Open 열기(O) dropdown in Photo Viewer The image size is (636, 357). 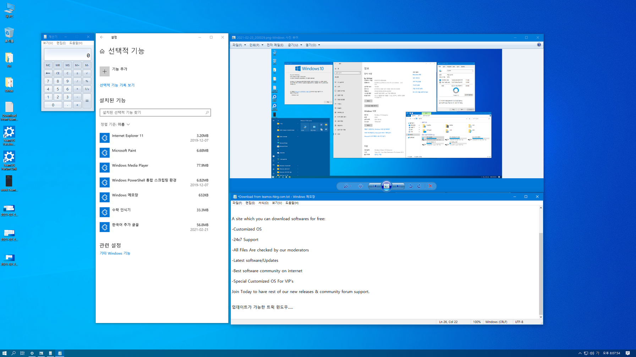313,45
